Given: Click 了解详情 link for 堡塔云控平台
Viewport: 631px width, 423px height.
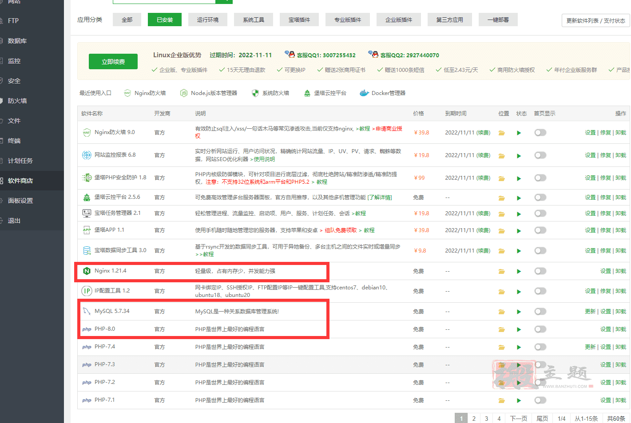Looking at the screenshot, I should click(x=380, y=198).
